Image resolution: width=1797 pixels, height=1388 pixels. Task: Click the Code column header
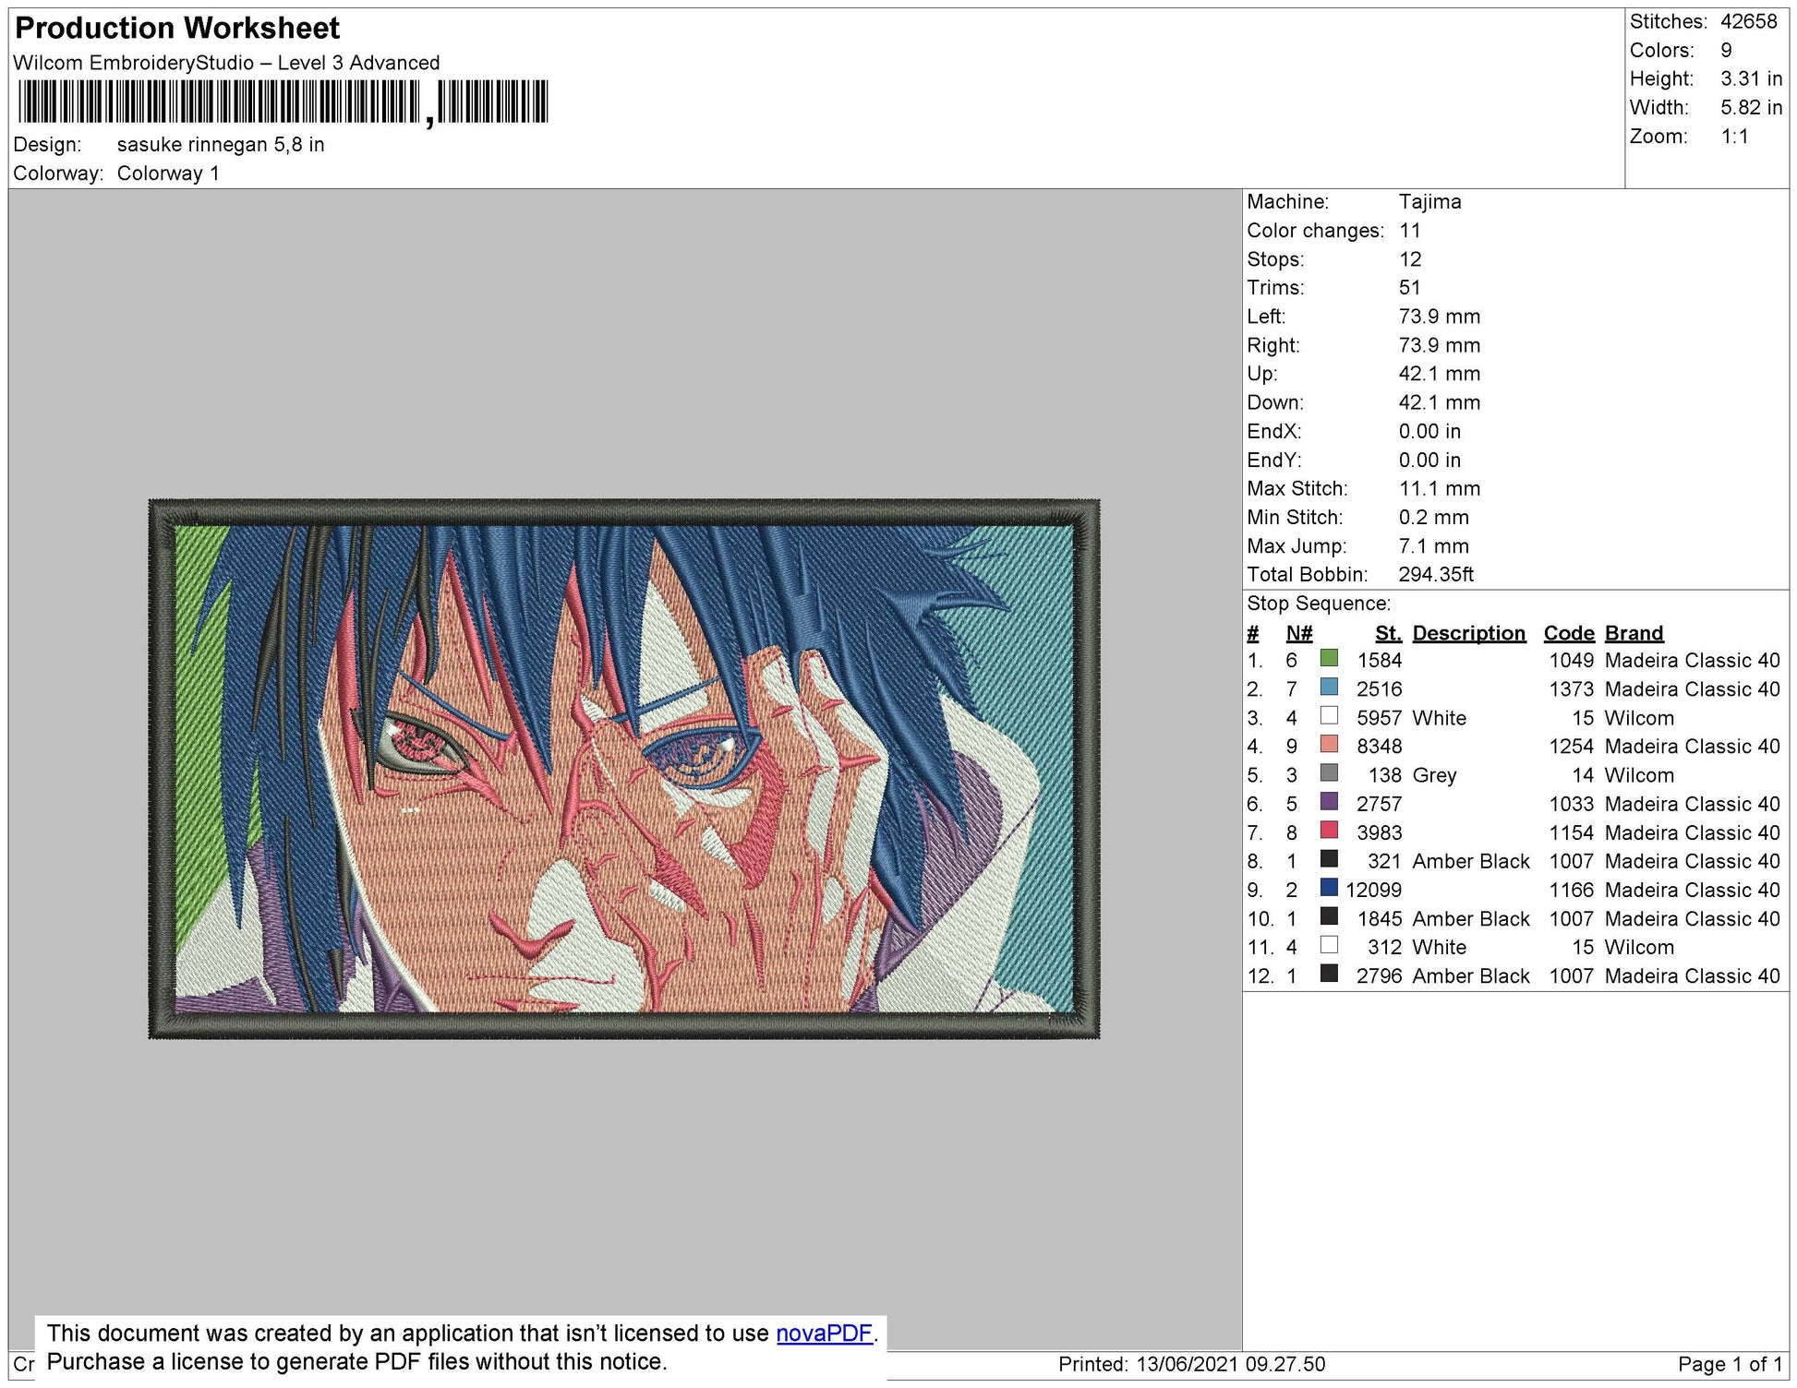click(x=1570, y=633)
